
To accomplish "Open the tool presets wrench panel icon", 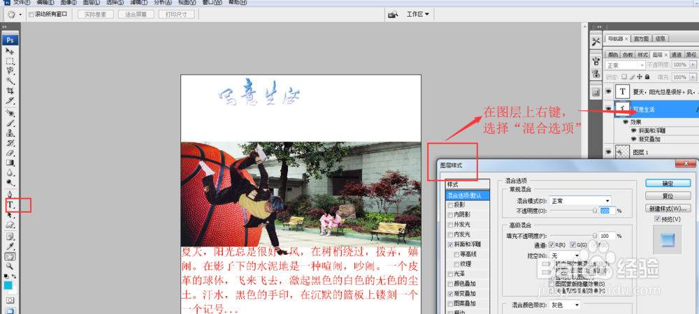I will click(596, 41).
